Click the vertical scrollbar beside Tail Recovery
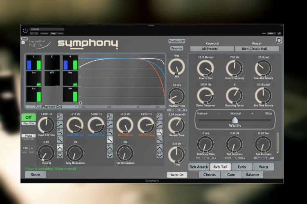Image resolution: width=307 pixels, height=204 pixels. pyautogui.click(x=278, y=143)
